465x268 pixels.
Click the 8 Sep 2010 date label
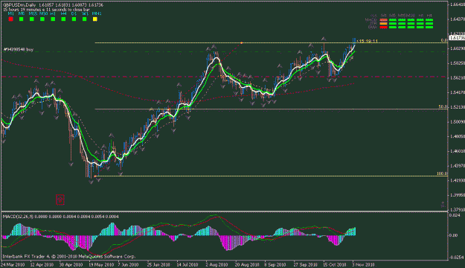275,264
